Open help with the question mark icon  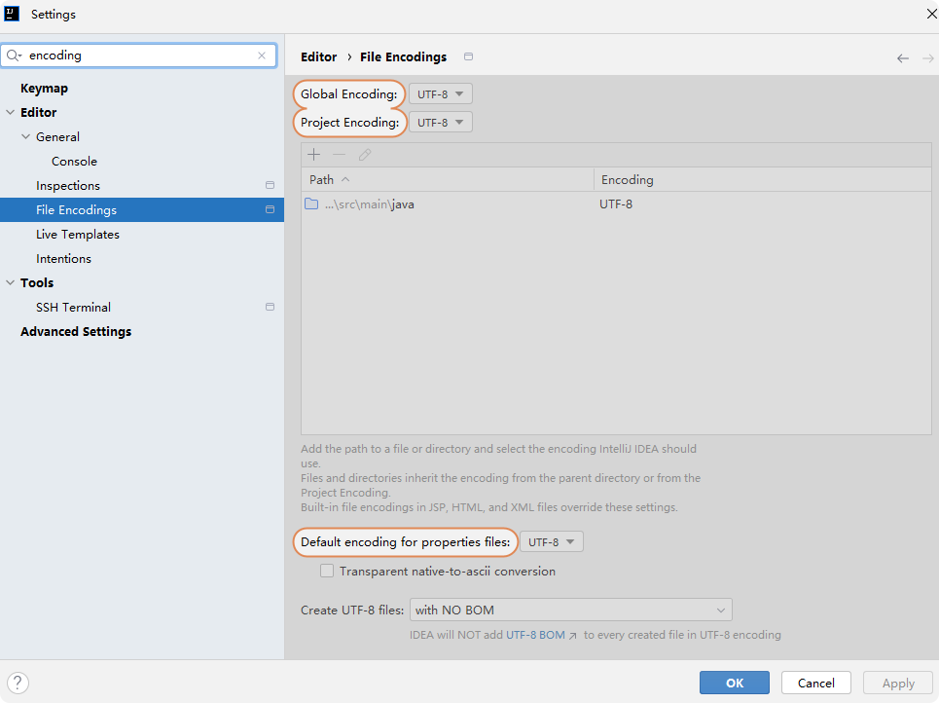tap(18, 683)
